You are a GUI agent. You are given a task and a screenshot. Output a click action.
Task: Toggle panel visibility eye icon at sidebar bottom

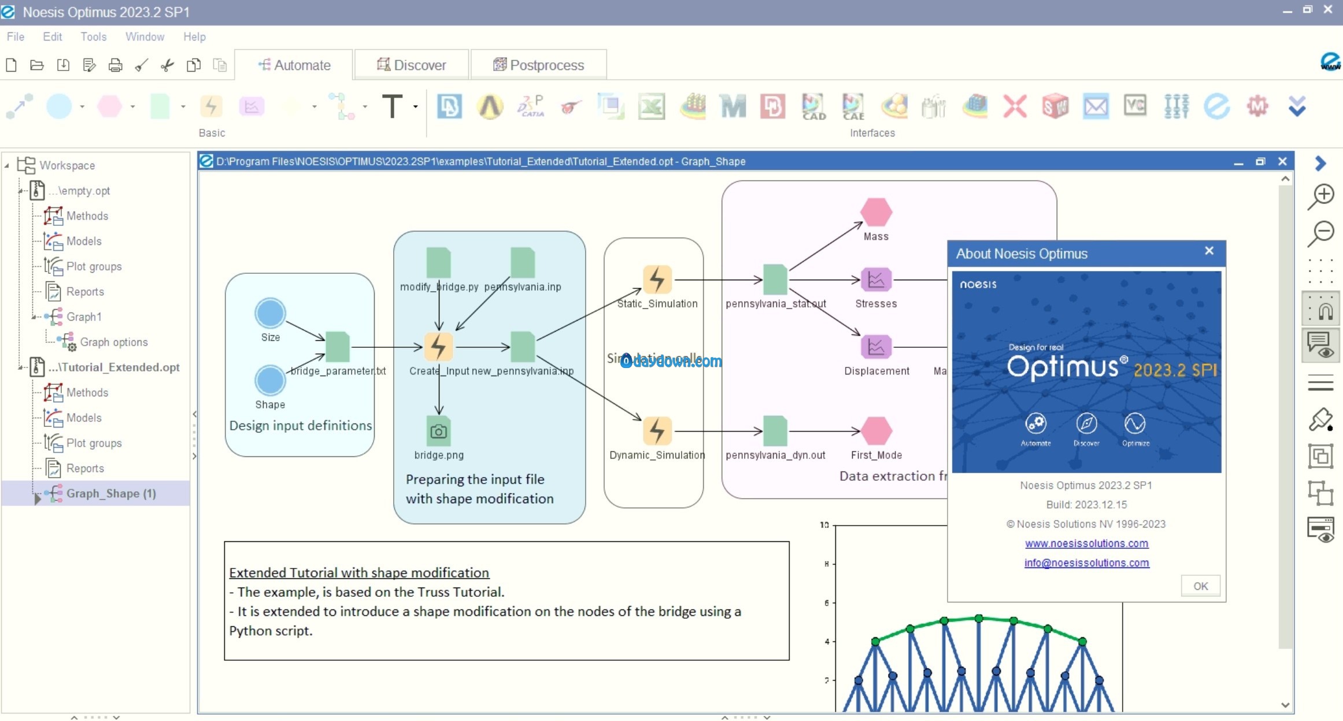1321,530
